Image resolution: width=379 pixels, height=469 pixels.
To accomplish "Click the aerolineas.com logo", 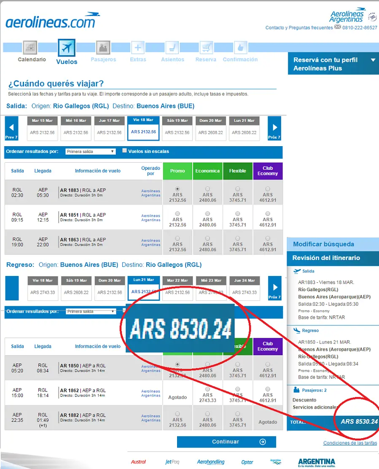I will (52, 20).
